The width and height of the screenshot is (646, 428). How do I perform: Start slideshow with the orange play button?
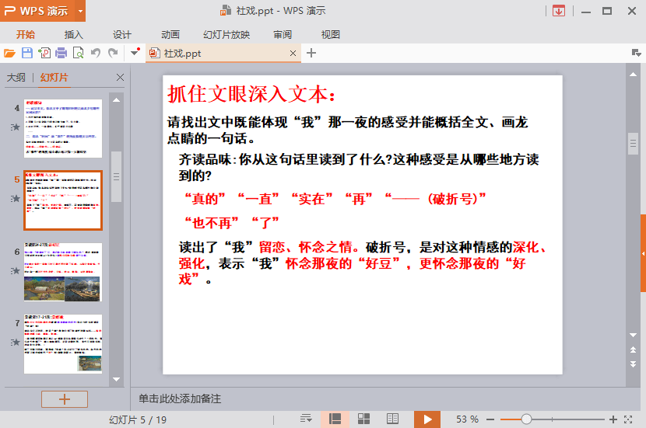427,419
